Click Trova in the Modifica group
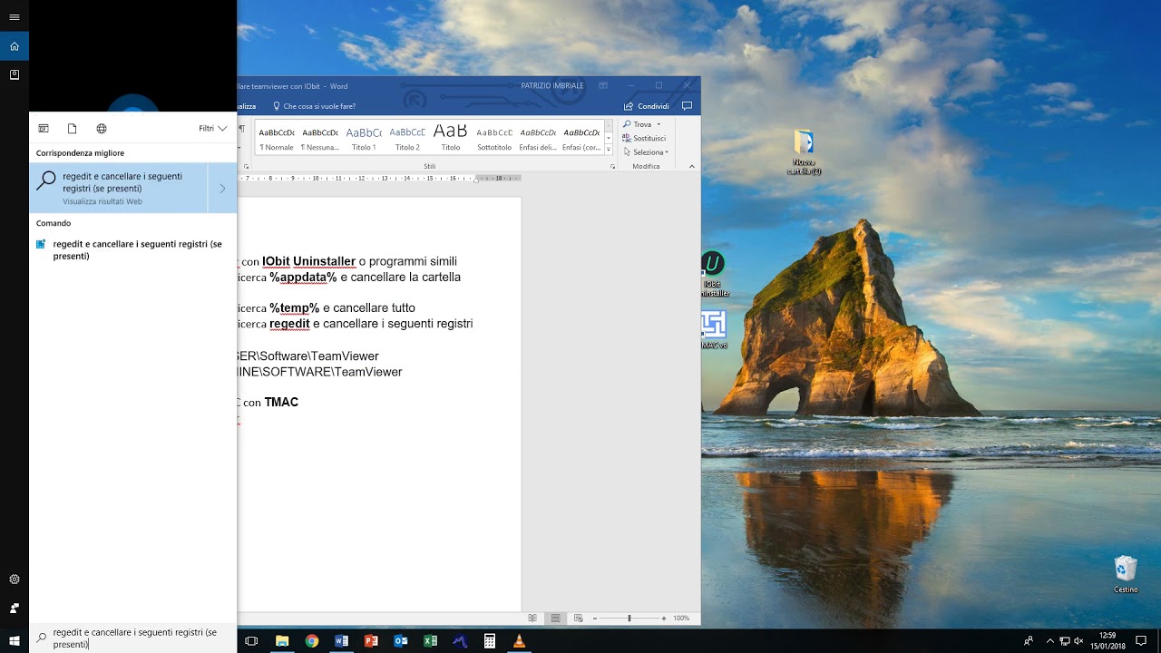Viewport: 1161px width, 653px height. [638, 124]
